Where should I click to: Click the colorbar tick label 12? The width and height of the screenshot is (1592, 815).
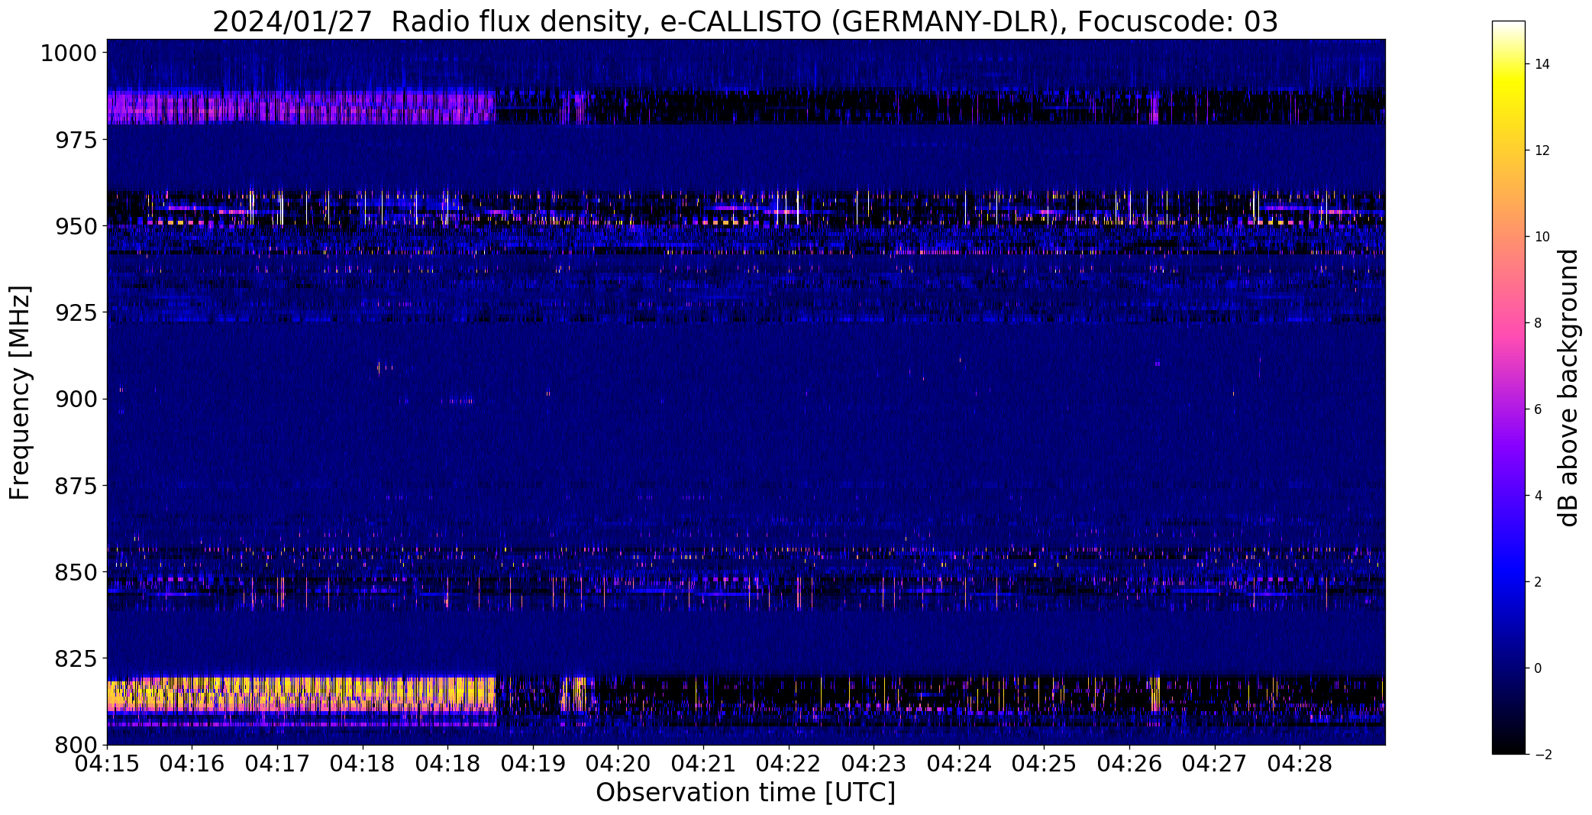click(1542, 150)
